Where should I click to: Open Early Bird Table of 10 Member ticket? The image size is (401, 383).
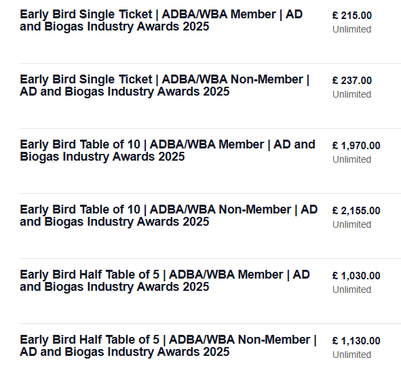(168, 150)
